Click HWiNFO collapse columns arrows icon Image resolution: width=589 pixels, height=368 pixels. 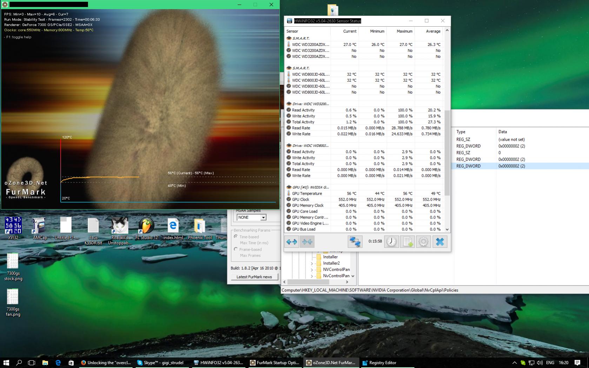[x=307, y=242]
